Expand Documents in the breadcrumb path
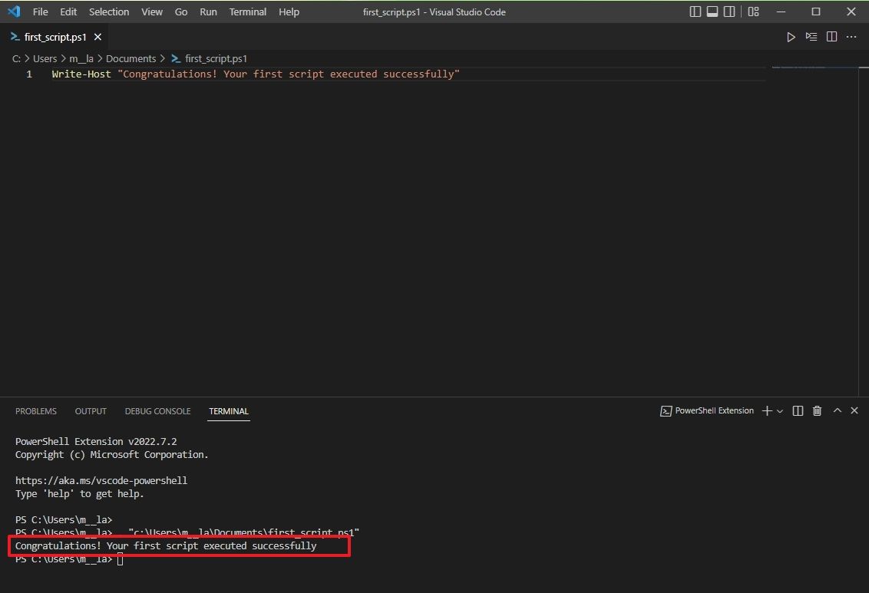869x593 pixels. (x=131, y=58)
